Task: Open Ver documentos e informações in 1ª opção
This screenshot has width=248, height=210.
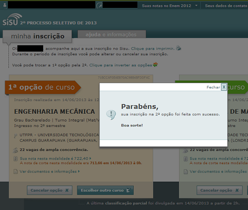Action: click(49, 172)
